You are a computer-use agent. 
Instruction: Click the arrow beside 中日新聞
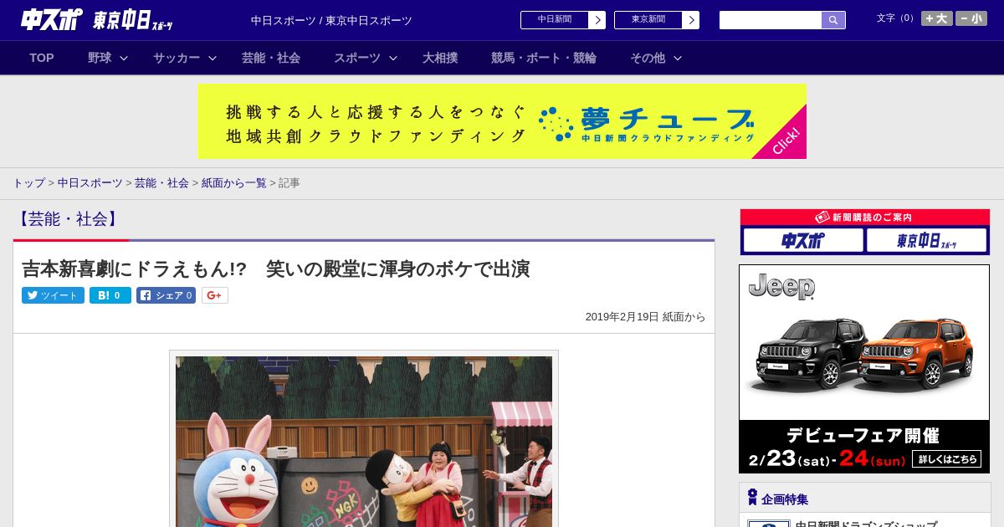597,20
